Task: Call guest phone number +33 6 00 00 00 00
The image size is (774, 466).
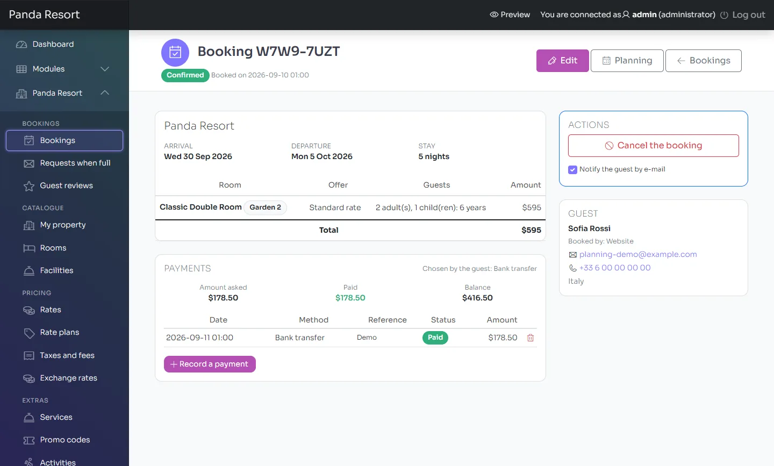Action: [x=615, y=268]
